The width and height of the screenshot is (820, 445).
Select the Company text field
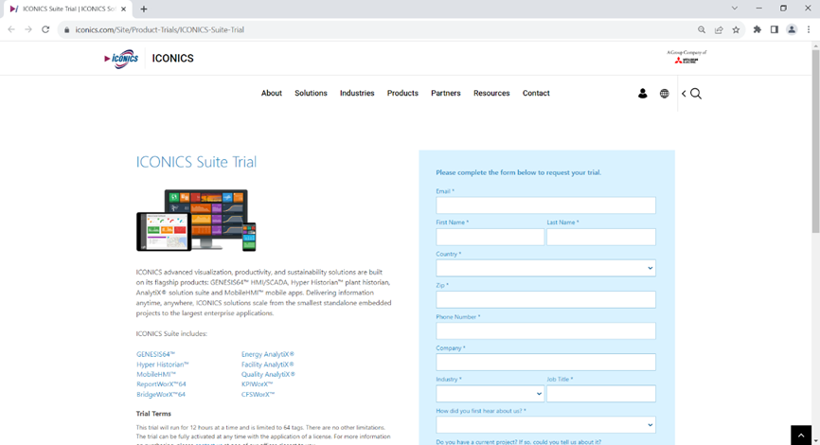point(545,362)
